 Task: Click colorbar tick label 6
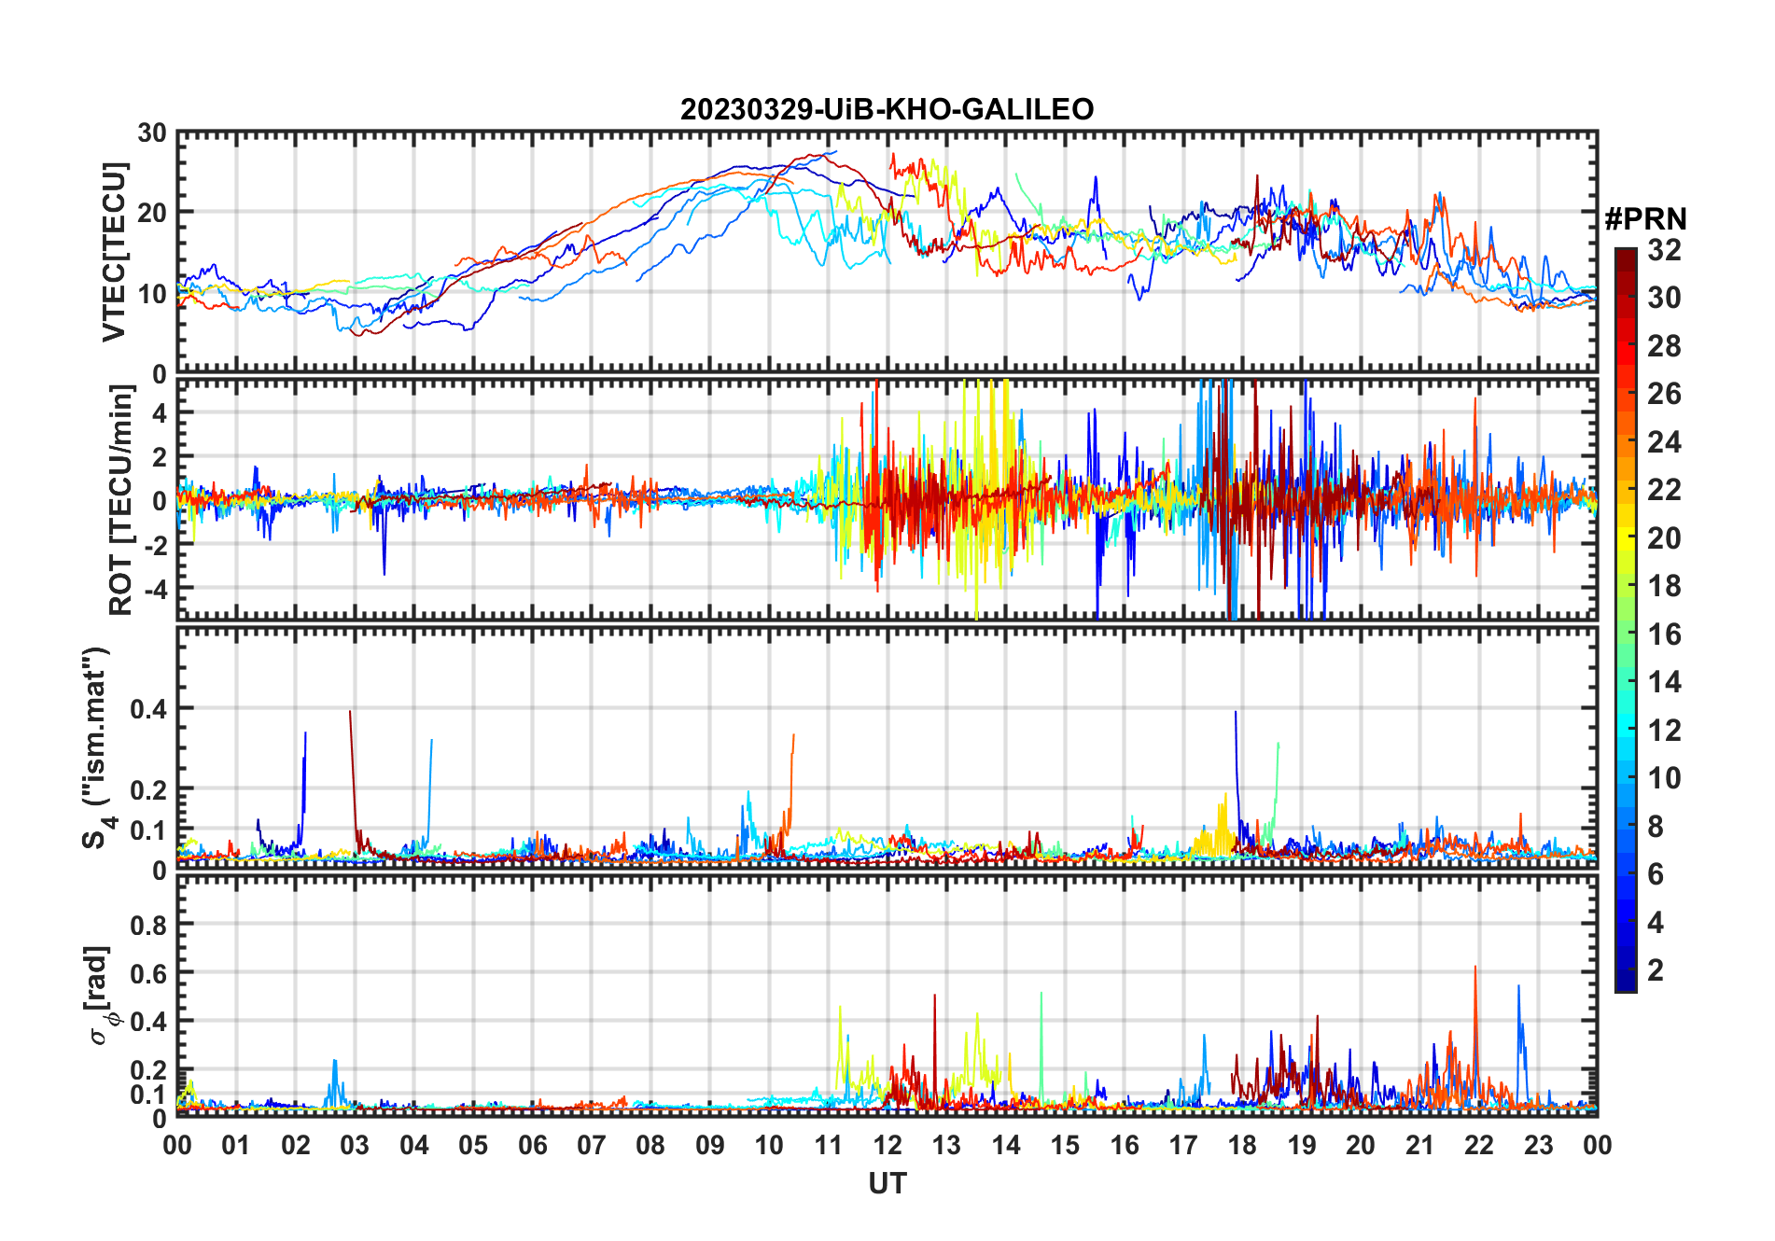pyautogui.click(x=1656, y=874)
